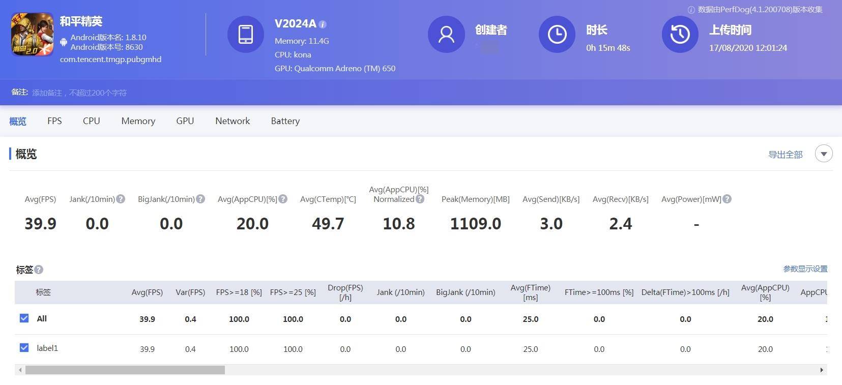842x385 pixels.
Task: Click the label1 row name text
Action: (47, 348)
